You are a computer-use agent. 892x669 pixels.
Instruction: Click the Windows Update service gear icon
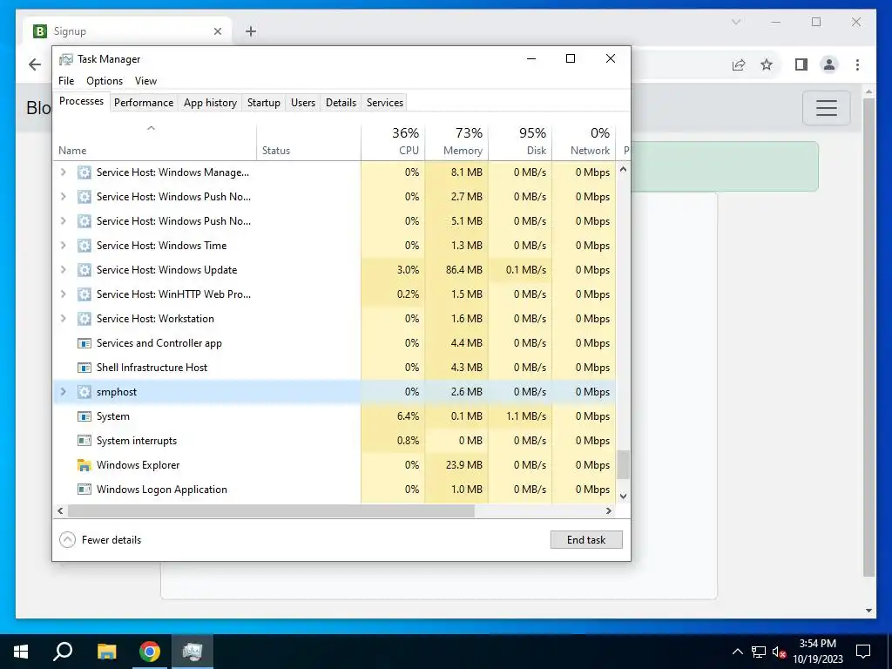pos(84,270)
